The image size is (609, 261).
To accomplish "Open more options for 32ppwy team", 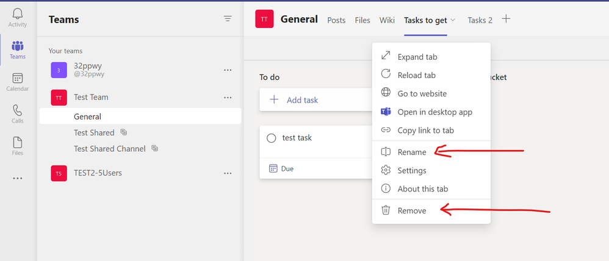I will pyautogui.click(x=228, y=70).
